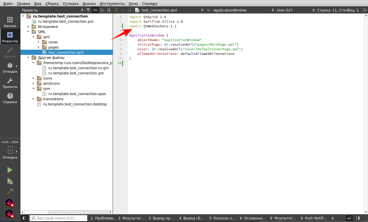The height and width of the screenshot is (222, 368).
Task: Open the Инструменты menu
Action: (x=112, y=3)
